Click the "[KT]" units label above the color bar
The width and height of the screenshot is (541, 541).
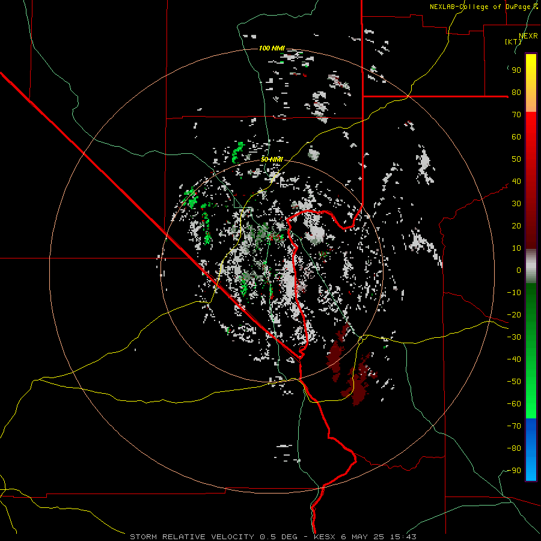coord(513,41)
